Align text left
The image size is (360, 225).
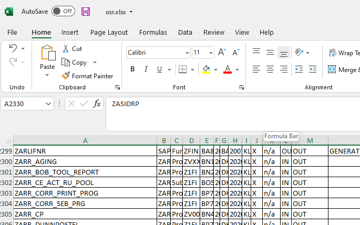tap(256, 69)
